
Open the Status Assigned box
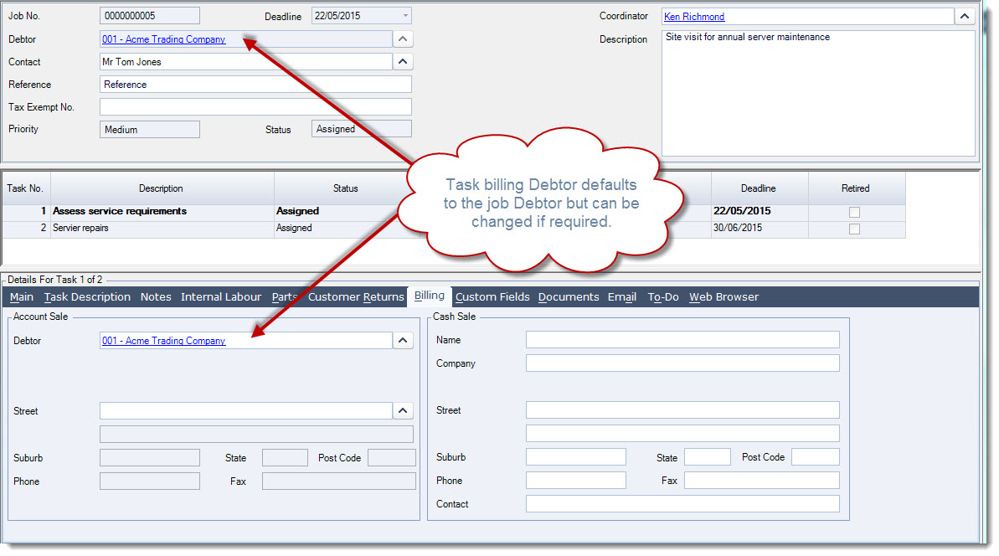(x=361, y=129)
